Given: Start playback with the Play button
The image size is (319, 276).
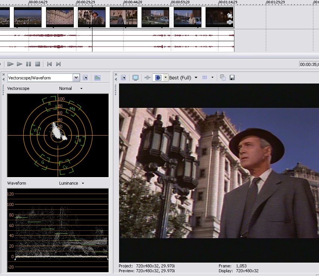Looking at the screenshot, I should 19,64.
